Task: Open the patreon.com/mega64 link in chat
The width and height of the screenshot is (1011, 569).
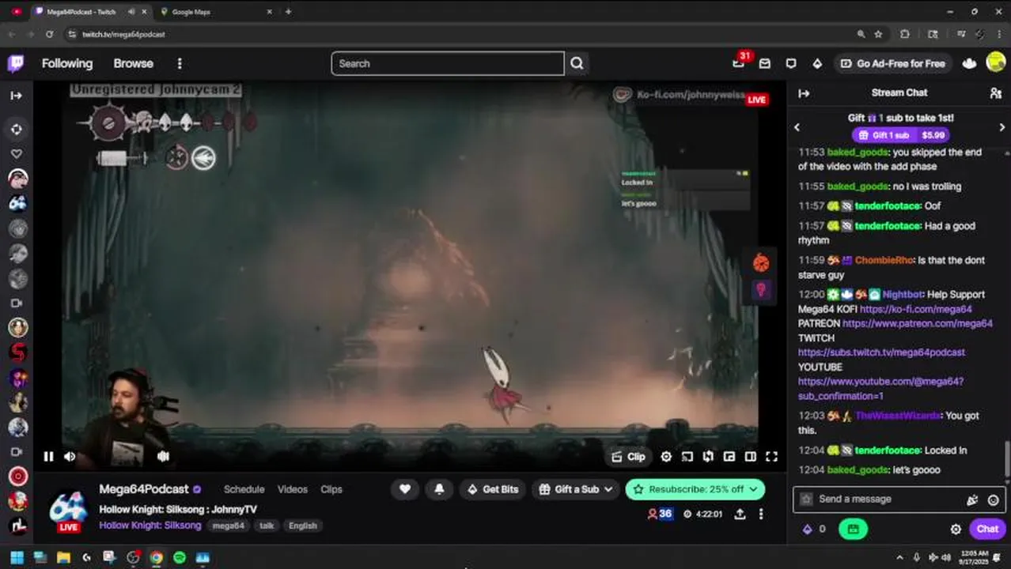Action: point(917,323)
